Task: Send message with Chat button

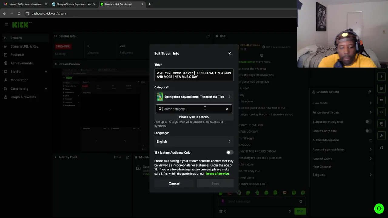Action: point(300,211)
